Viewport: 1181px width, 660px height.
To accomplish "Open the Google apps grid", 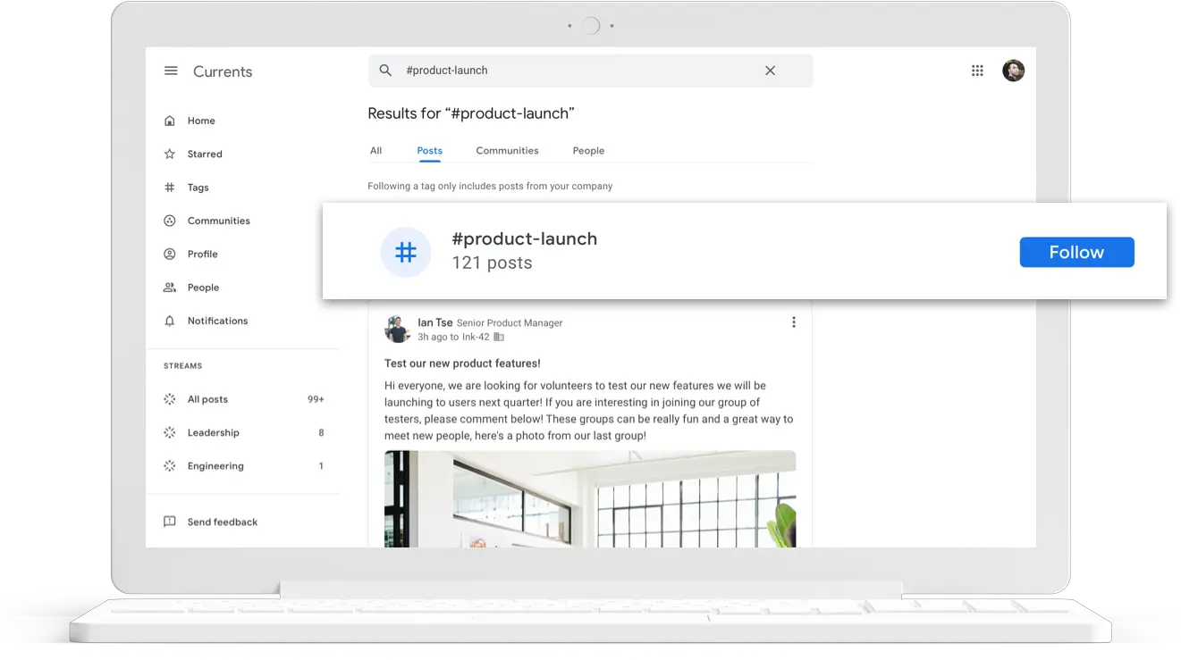I will [977, 71].
